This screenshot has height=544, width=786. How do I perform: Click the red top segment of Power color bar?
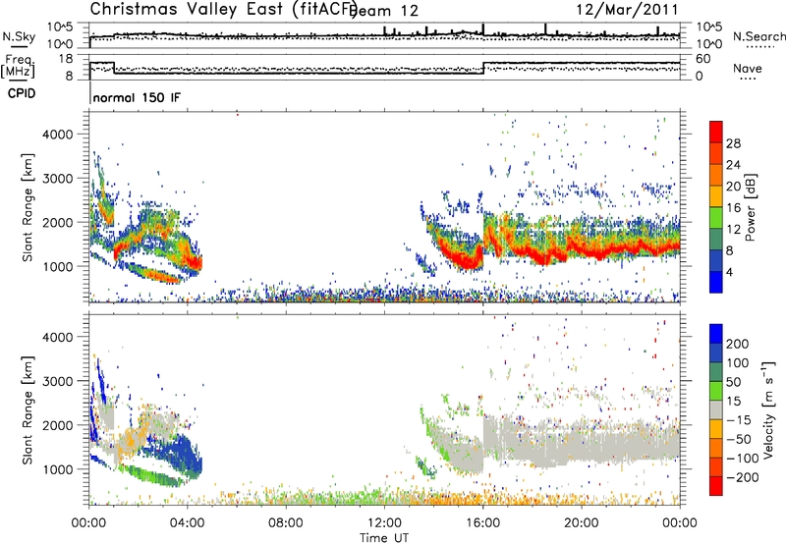coord(716,132)
